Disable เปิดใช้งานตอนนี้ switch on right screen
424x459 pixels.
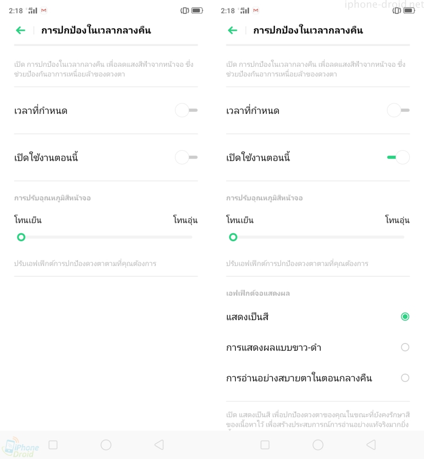pos(398,157)
